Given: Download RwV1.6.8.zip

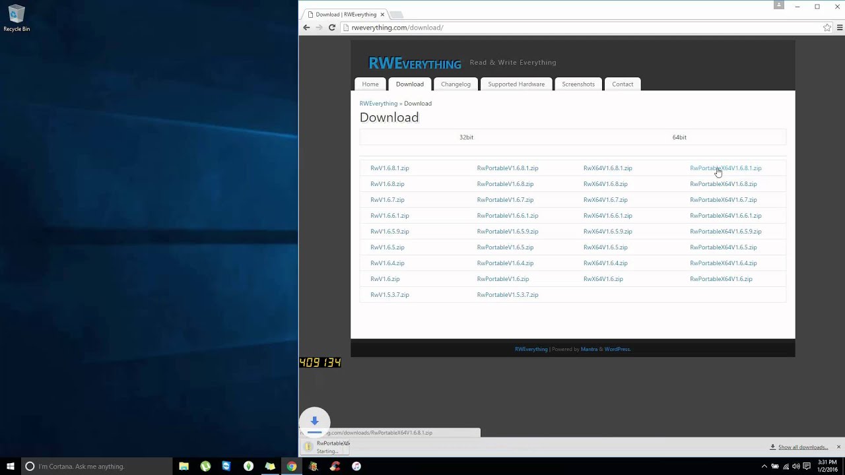Looking at the screenshot, I should click(x=388, y=184).
